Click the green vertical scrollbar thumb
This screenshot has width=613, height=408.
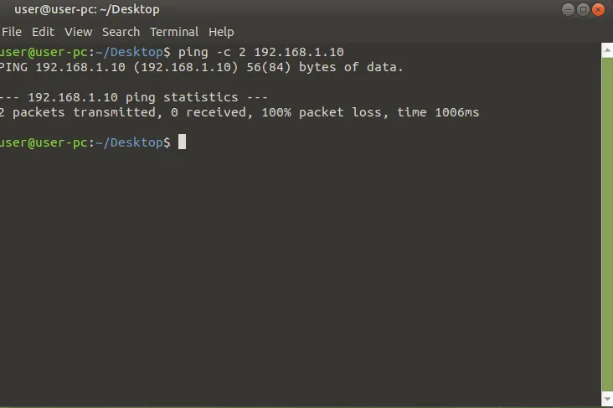point(607,225)
